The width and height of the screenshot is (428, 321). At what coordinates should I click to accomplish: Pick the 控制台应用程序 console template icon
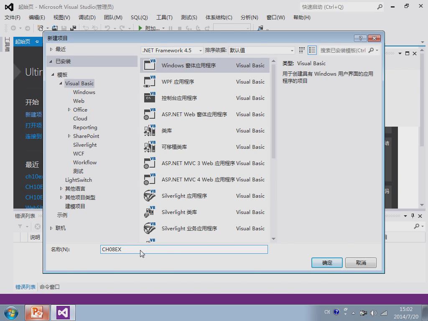[x=150, y=98]
